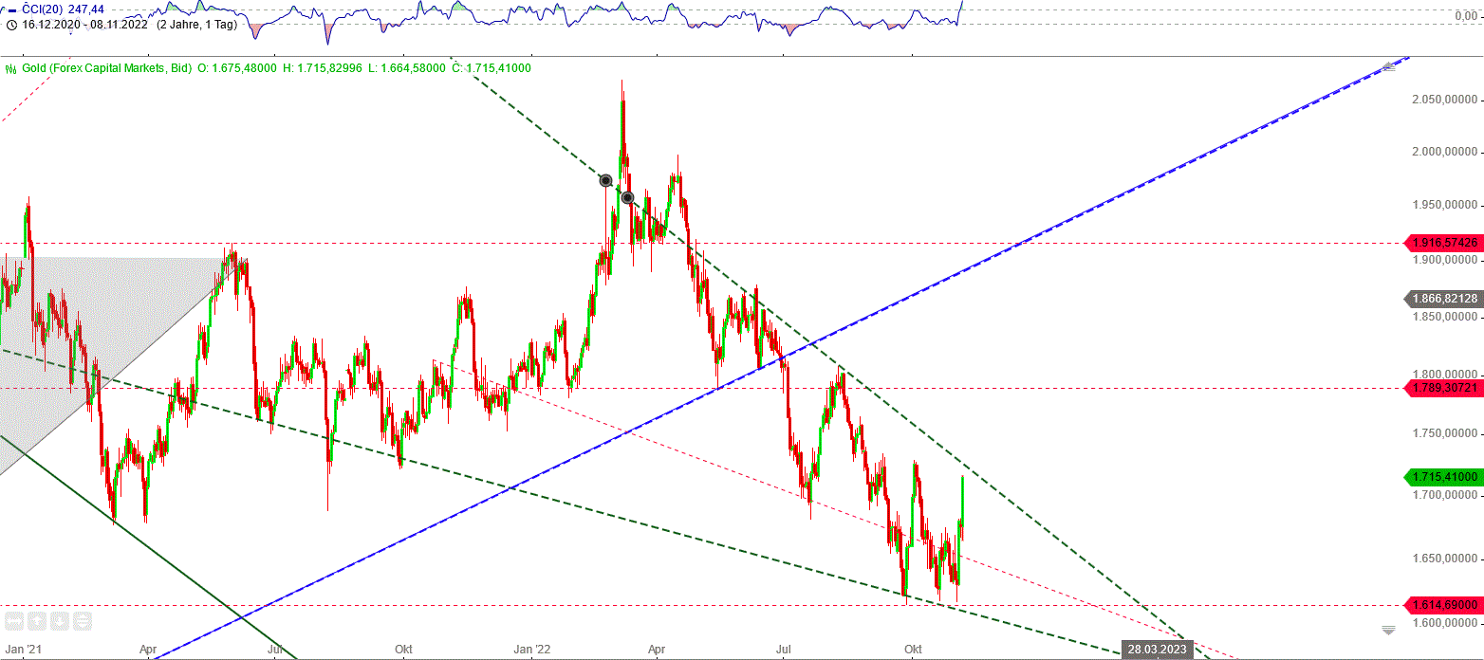
Task: Select the right black anchor point on trendline
Action: [x=627, y=197]
